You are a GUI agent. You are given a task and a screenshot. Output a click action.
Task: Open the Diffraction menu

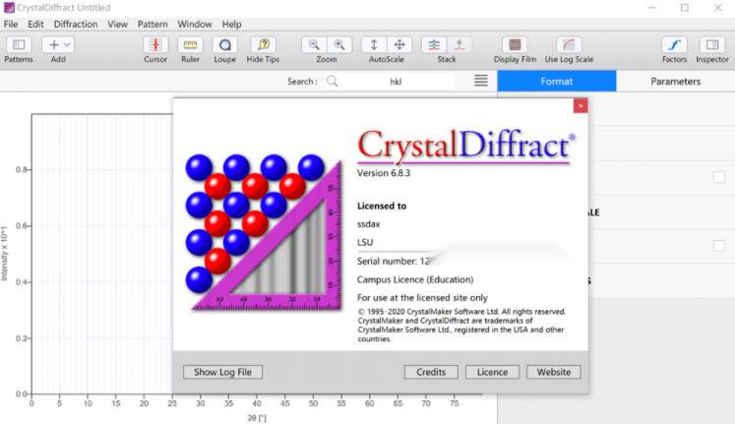[76, 24]
